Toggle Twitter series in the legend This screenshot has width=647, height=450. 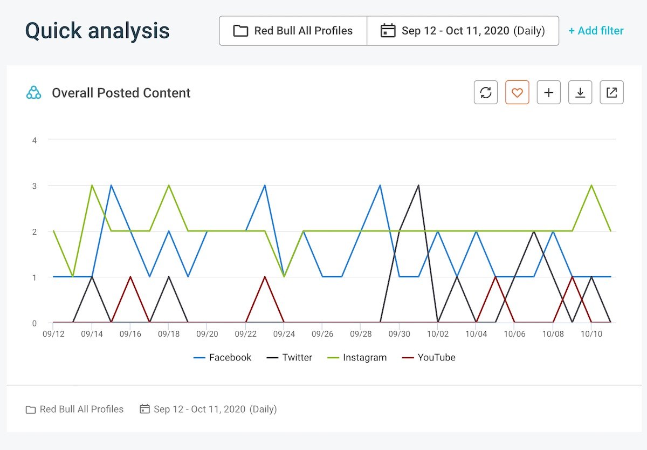[290, 357]
